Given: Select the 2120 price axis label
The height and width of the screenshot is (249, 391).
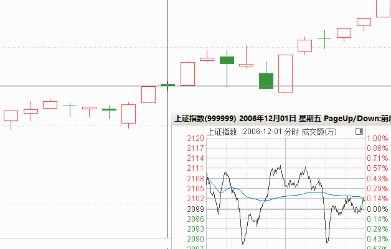Looking at the screenshot, I should [x=196, y=138].
